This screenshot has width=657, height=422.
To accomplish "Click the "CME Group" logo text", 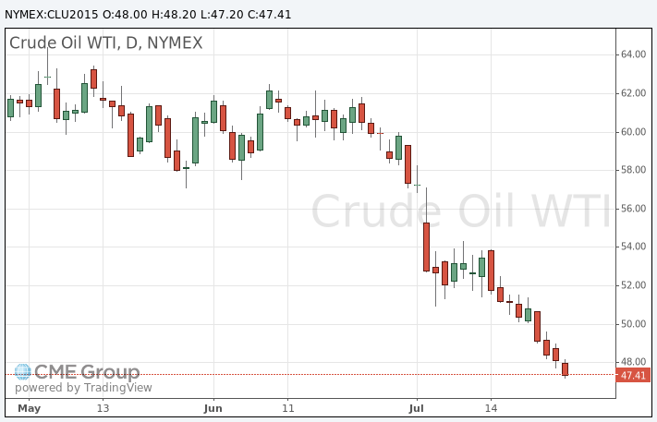I will pyautogui.click(x=87, y=372).
